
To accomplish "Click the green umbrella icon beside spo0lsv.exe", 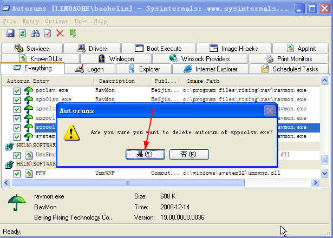I will coord(29,100).
